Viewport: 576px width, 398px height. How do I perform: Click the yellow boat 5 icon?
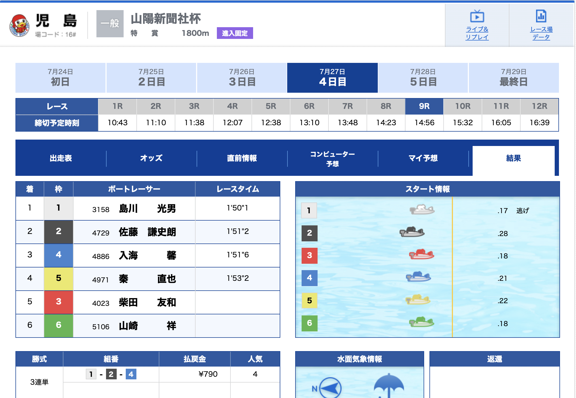418,300
